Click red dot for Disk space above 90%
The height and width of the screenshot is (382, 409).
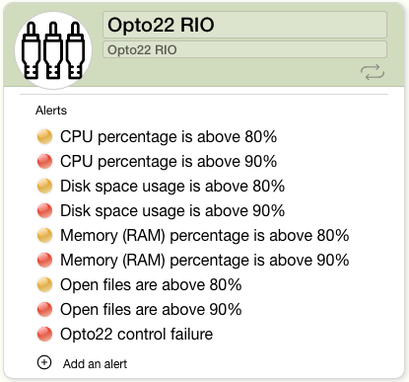click(x=44, y=210)
